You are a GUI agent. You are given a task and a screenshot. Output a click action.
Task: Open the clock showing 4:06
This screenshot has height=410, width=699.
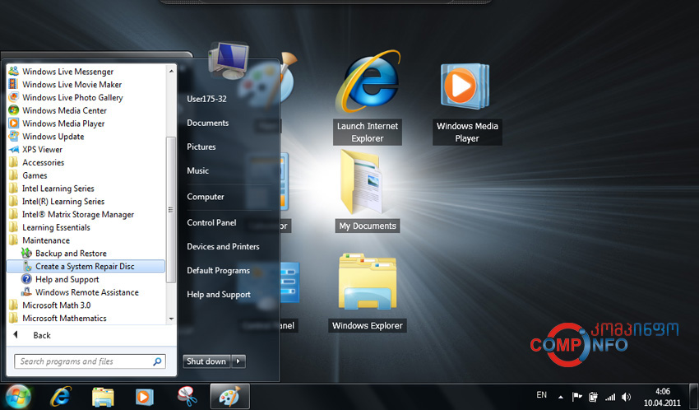click(662, 397)
